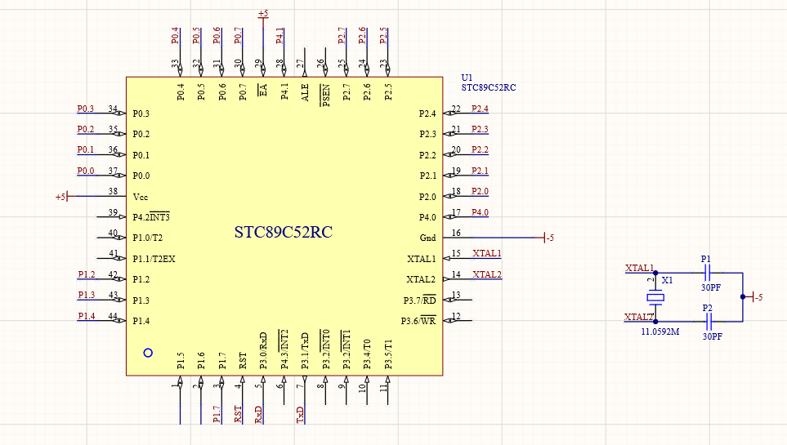This screenshot has height=445, width=787.
Task: Select the red P0.4 net label above pin 33
Action: (x=175, y=36)
